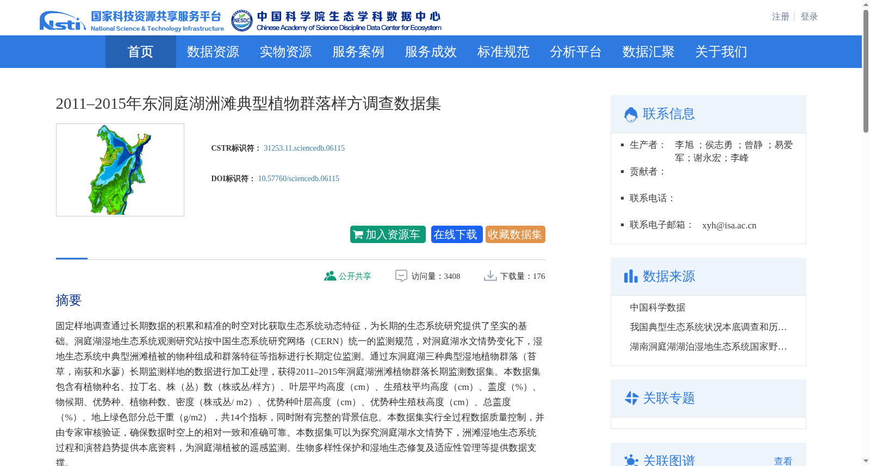Click the 生产者 label
The image size is (870, 466).
coord(648,145)
